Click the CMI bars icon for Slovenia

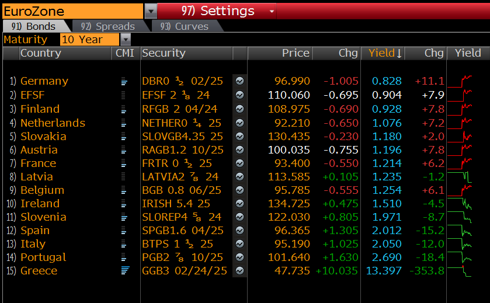[x=124, y=217]
